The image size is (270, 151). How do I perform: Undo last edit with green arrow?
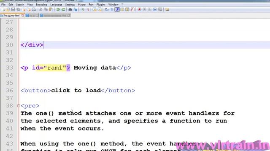(x=58, y=10)
